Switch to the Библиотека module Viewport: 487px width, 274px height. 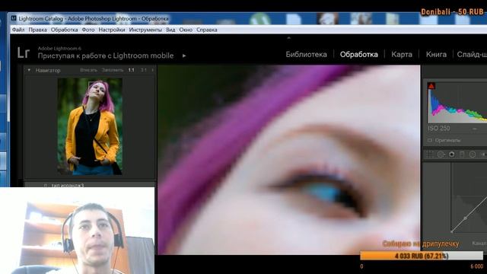pos(306,54)
